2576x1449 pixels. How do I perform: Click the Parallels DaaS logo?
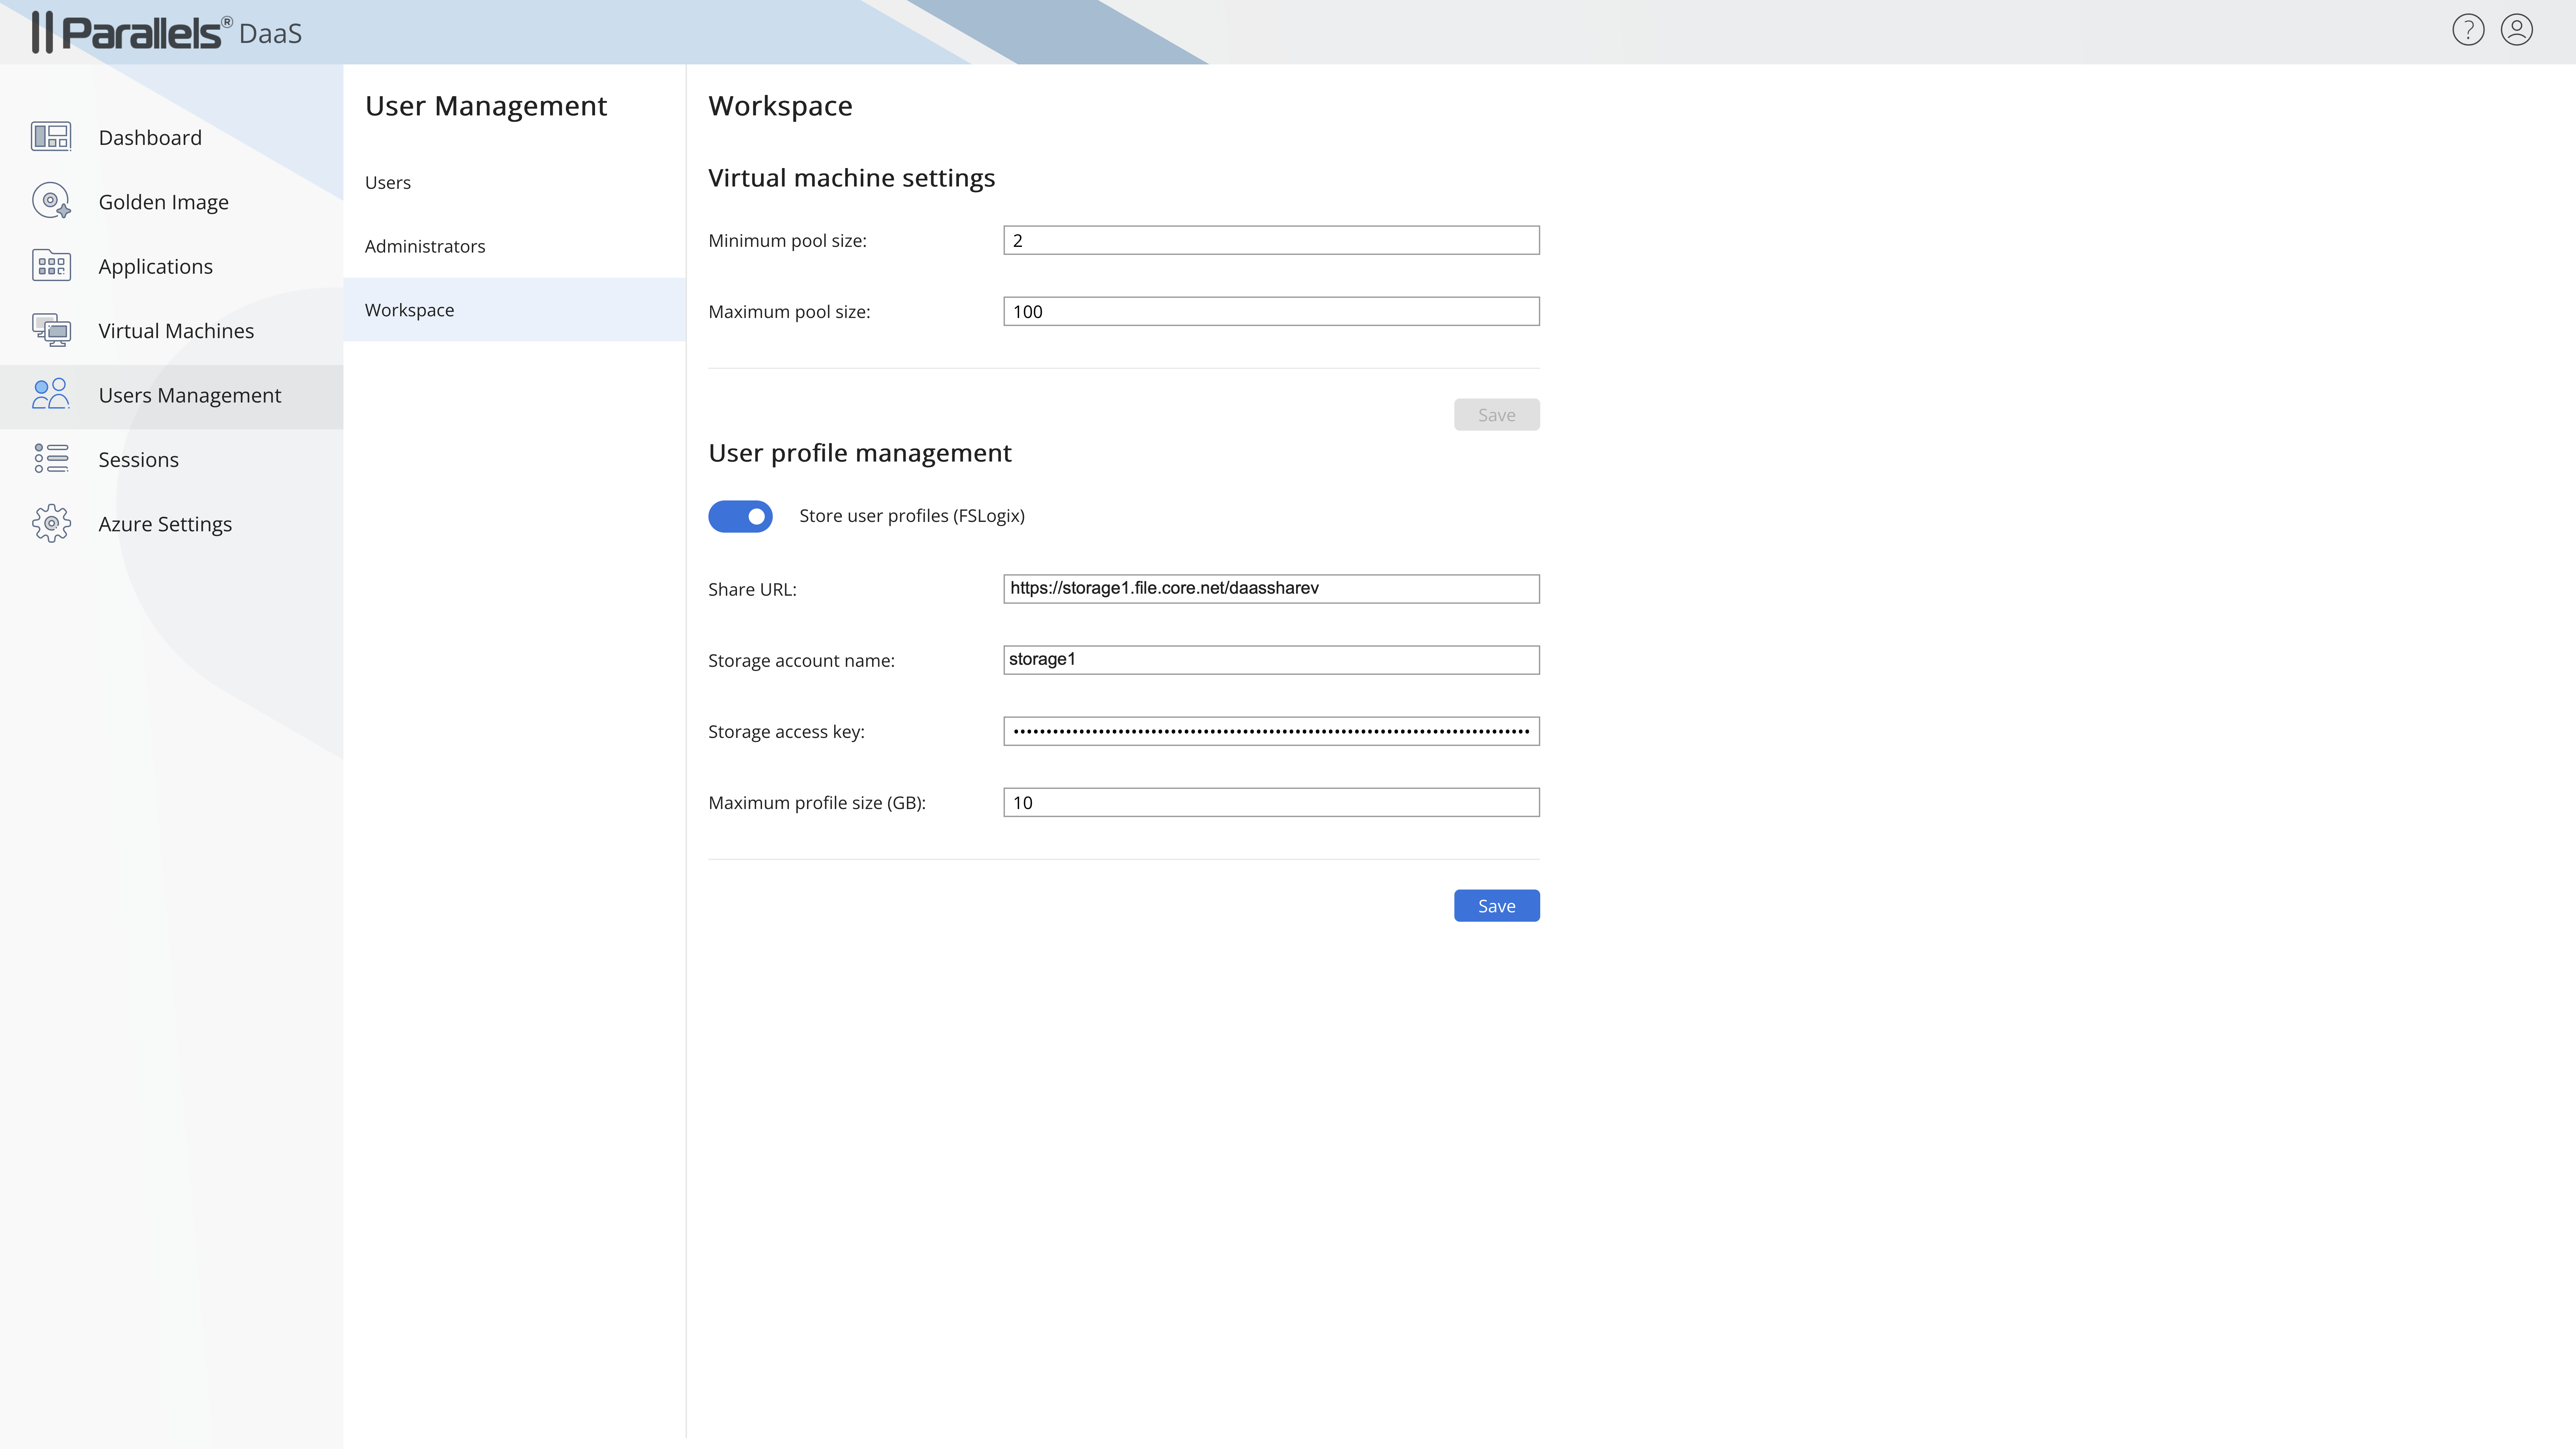tap(166, 32)
